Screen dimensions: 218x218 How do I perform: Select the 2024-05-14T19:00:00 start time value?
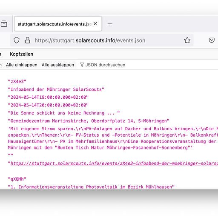tap(48, 97)
